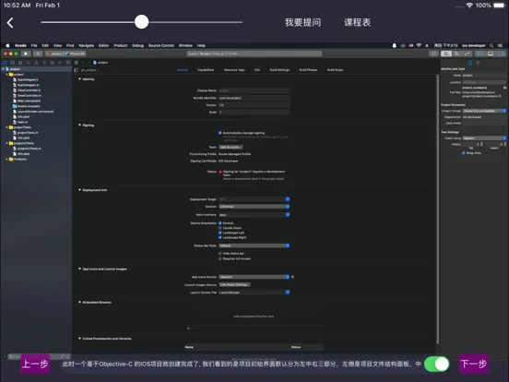Toggle the targets list sidebar icon
The image size is (509, 382).
pyautogui.click(x=77, y=70)
